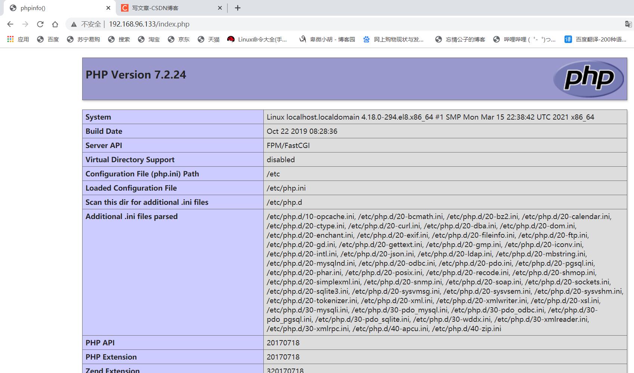Click the FPM/FastCGI value
Screen dimensions: 634x373
coord(288,145)
